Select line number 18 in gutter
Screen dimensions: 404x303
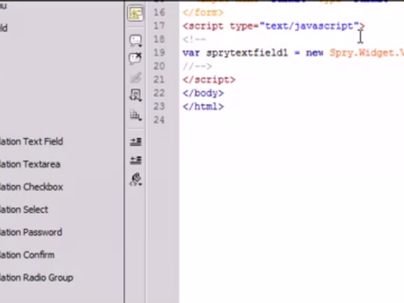159,40
